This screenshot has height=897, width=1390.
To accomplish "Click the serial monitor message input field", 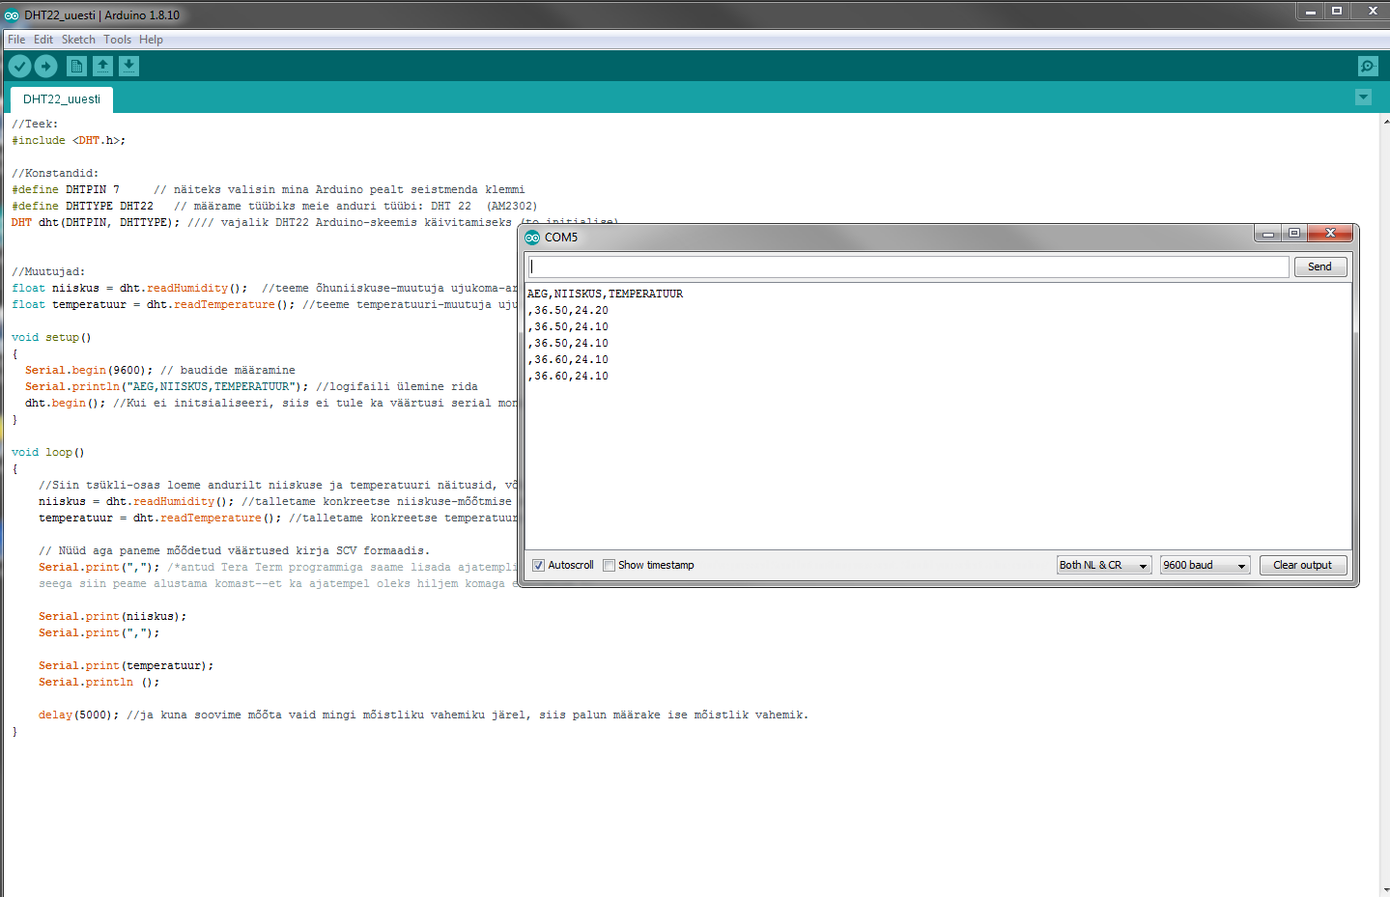I will click(908, 266).
